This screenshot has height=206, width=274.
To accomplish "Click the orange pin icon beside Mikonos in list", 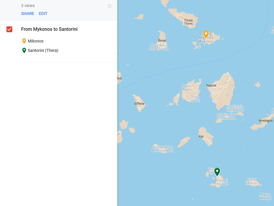I will (x=24, y=41).
